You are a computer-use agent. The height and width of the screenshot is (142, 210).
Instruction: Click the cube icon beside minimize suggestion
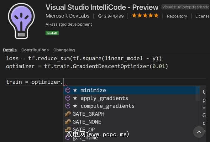pyautogui.click(x=68, y=90)
